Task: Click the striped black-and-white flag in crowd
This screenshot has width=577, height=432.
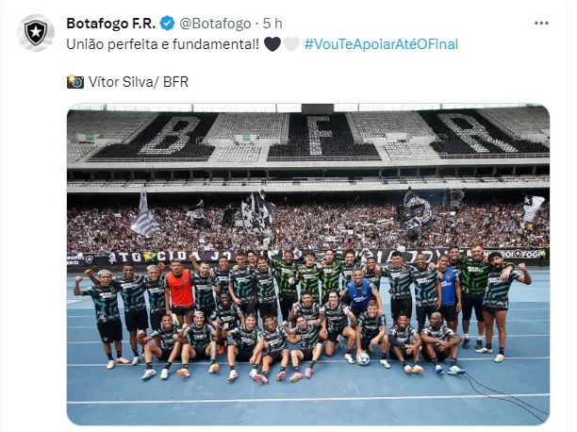Action: (x=144, y=214)
